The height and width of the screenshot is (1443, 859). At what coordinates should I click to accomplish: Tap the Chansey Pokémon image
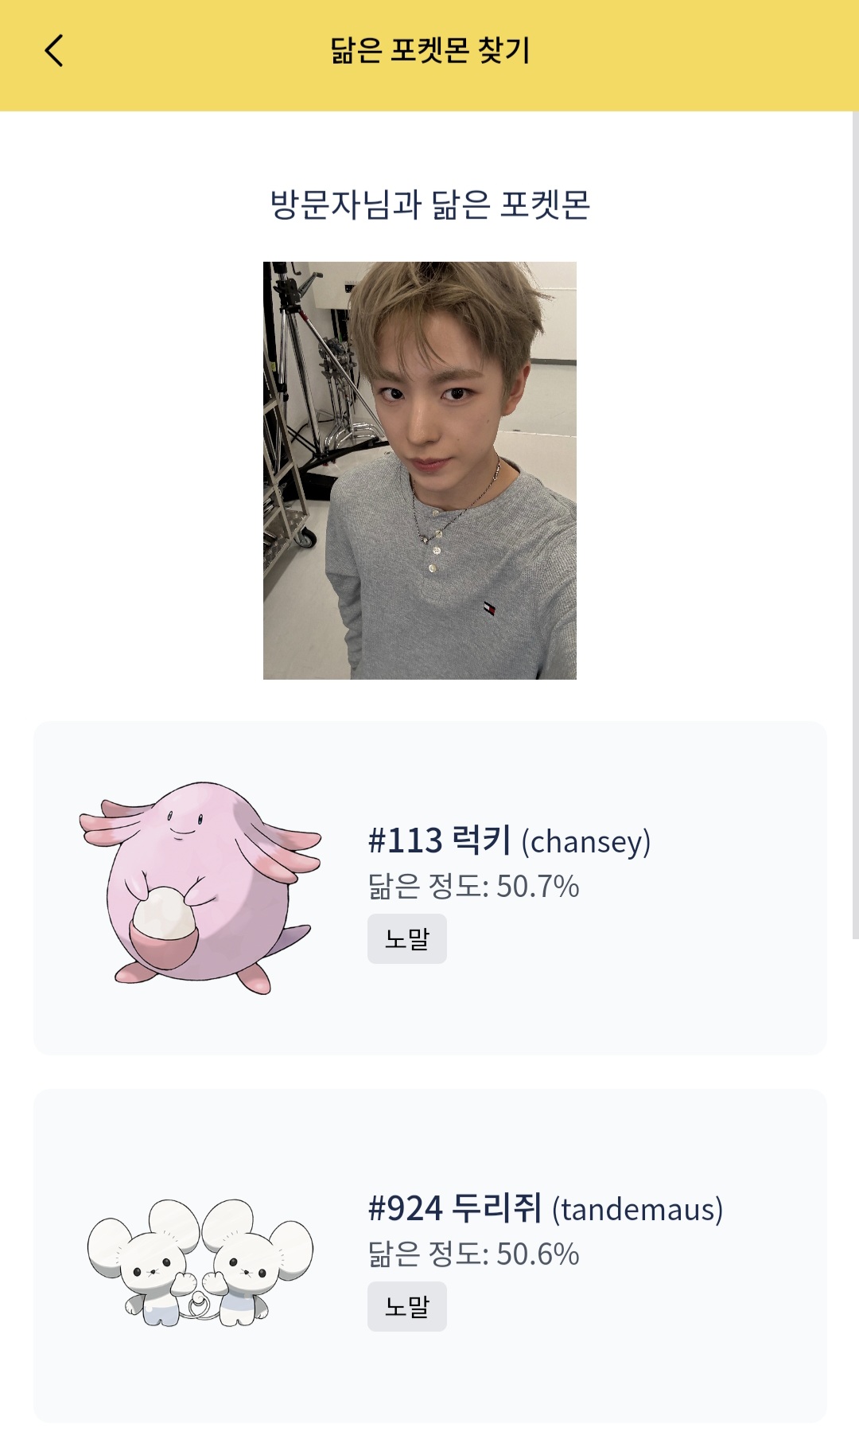click(x=200, y=887)
